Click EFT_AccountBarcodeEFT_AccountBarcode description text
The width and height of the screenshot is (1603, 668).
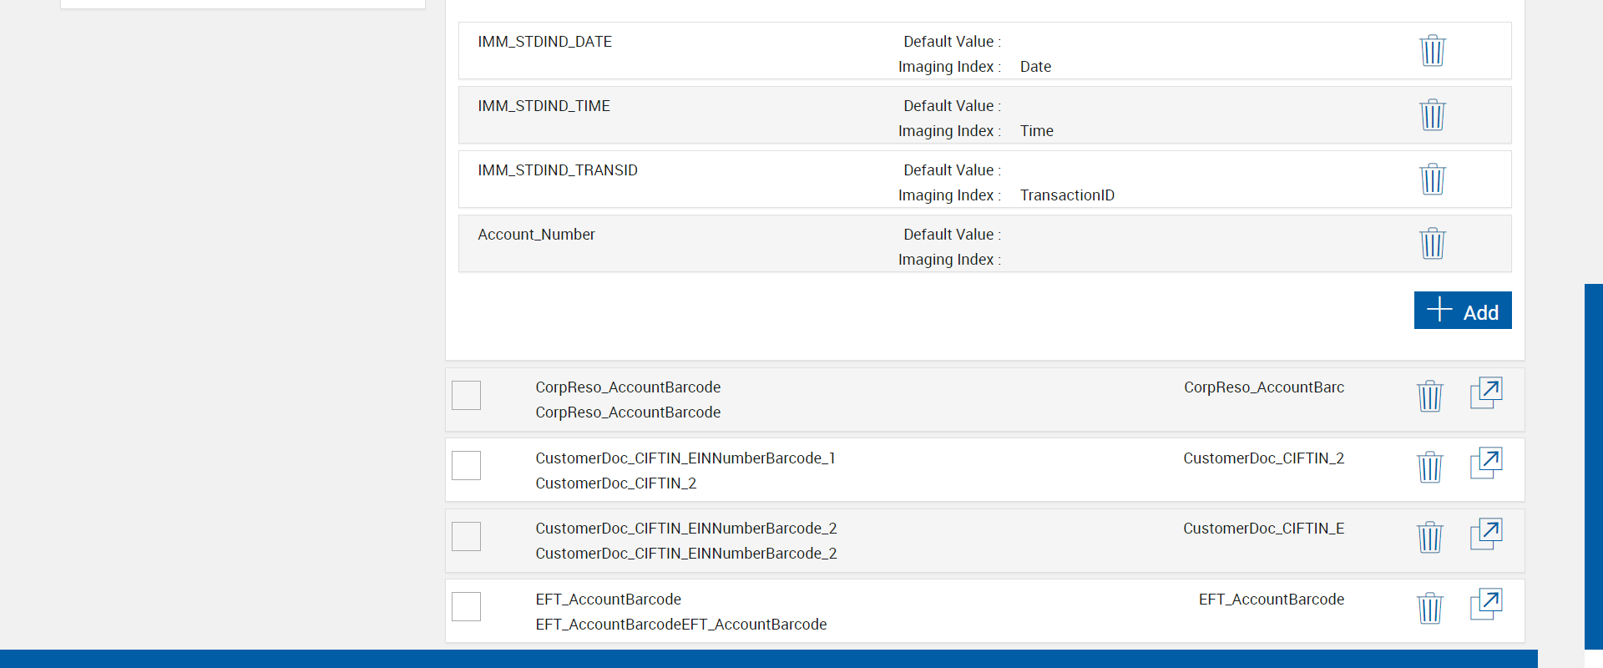point(680,625)
